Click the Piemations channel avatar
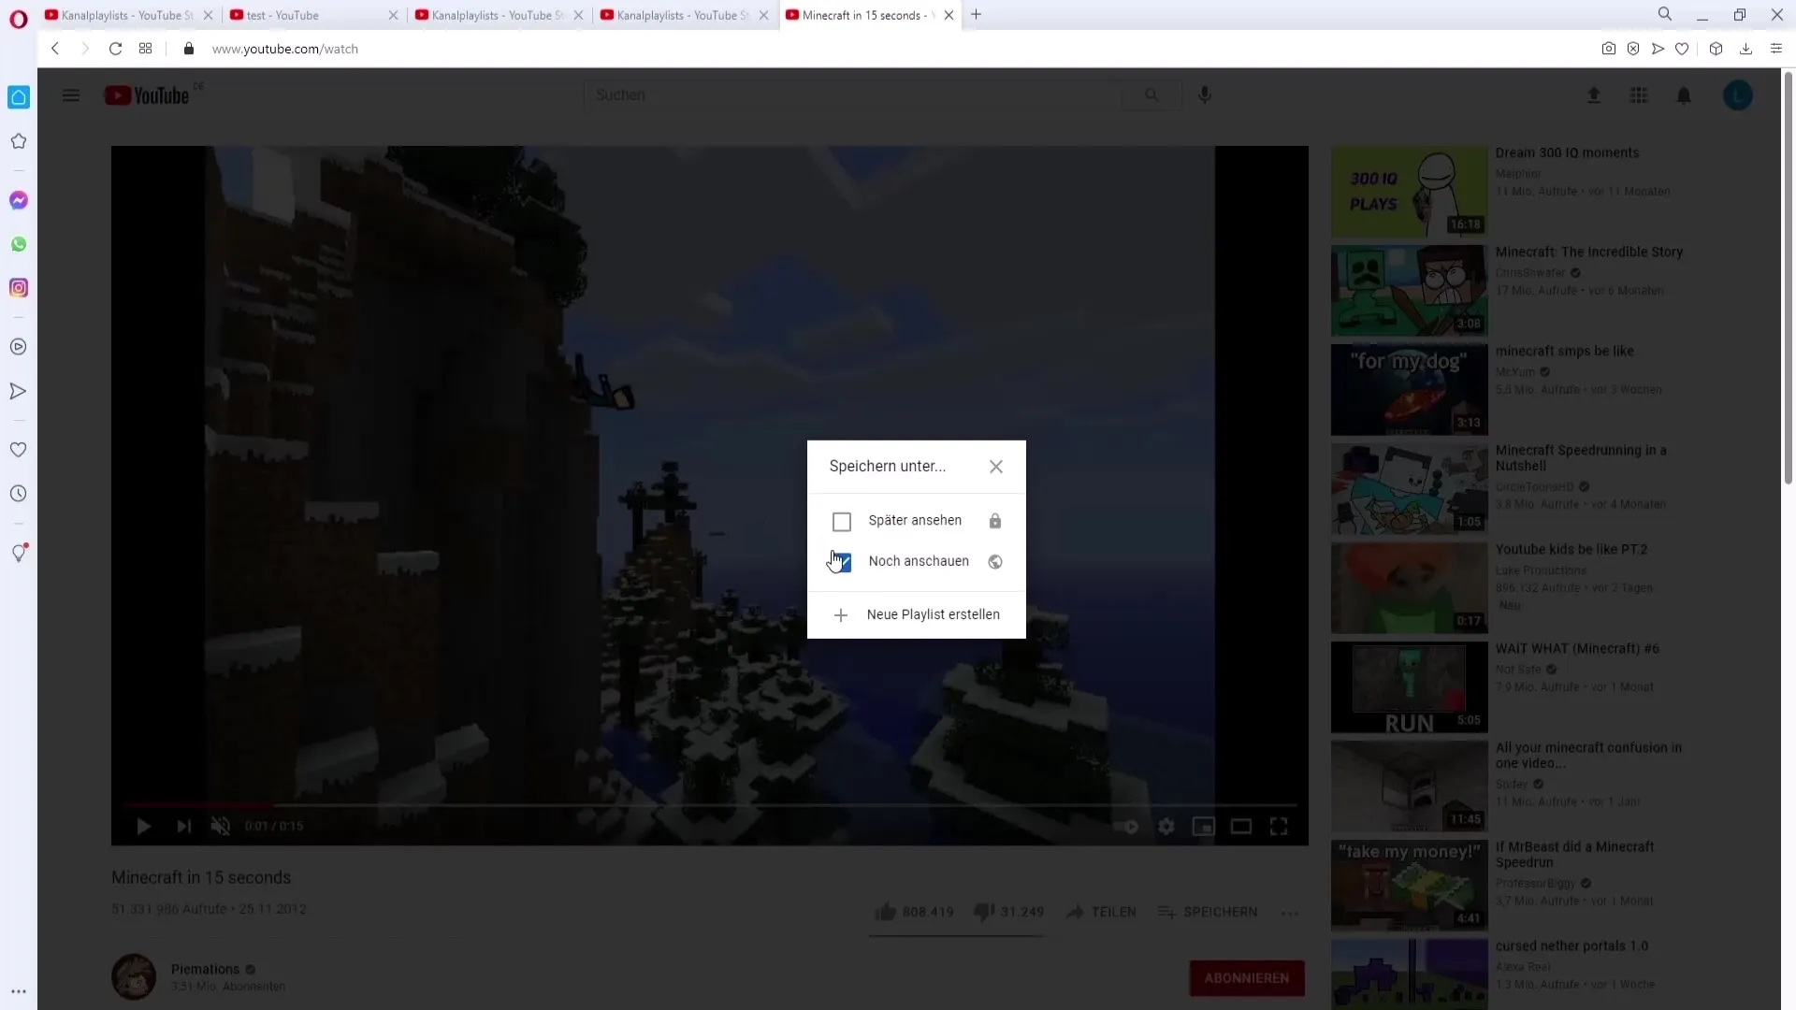This screenshot has height=1010, width=1796. pyautogui.click(x=134, y=977)
